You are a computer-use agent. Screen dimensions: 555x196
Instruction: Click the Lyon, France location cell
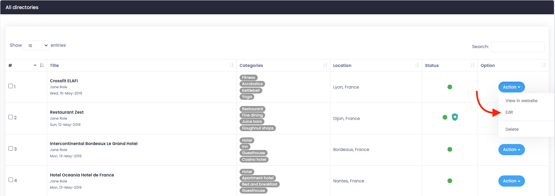346,87
